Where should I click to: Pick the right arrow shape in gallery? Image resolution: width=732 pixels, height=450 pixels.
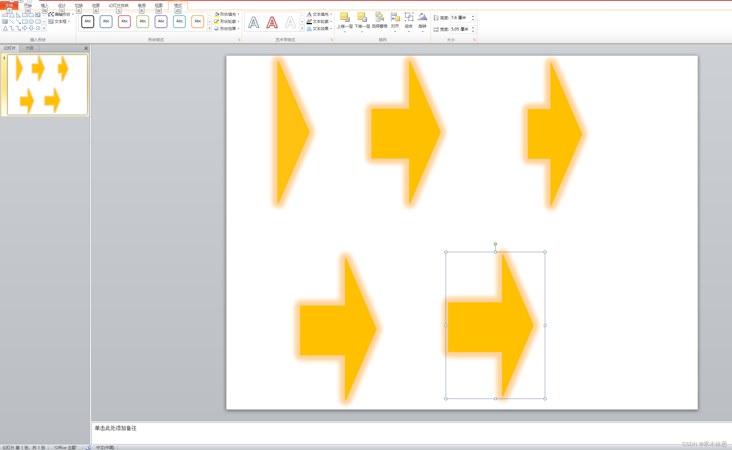25,28
